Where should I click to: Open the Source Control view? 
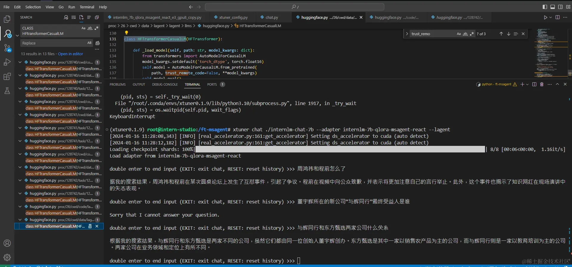click(7, 48)
